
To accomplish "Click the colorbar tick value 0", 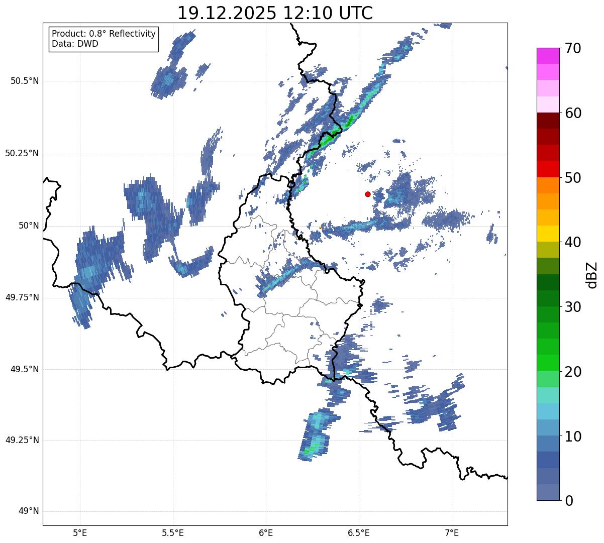I will coord(569,501).
